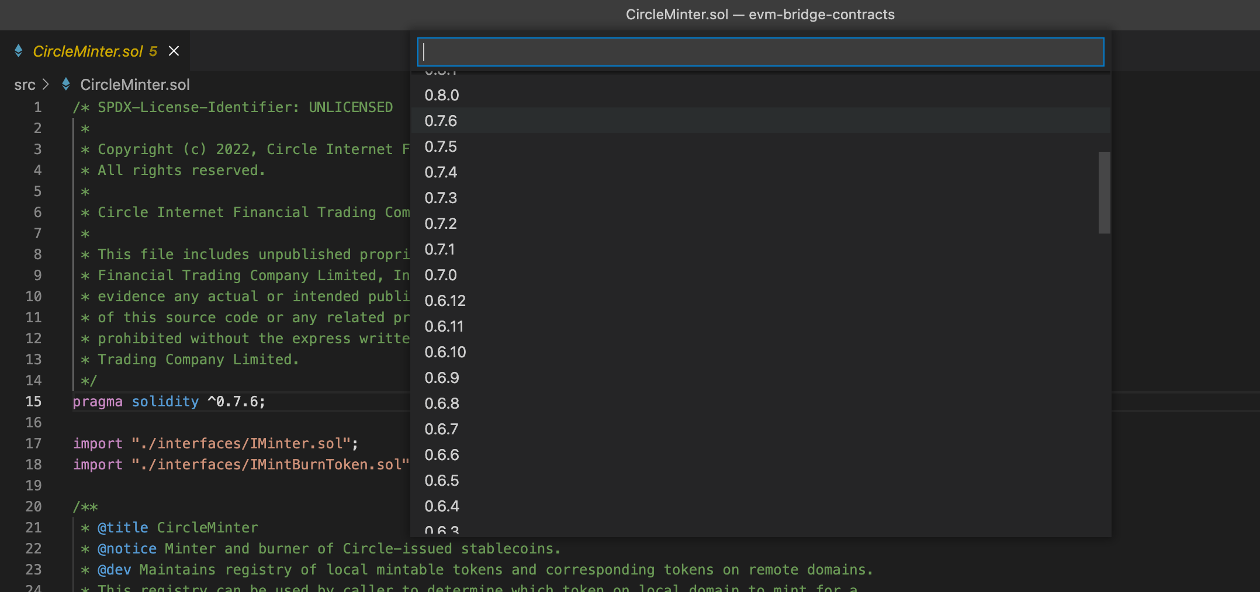
Task: Click the Solidity icon in the breadcrumb
Action: click(x=66, y=85)
